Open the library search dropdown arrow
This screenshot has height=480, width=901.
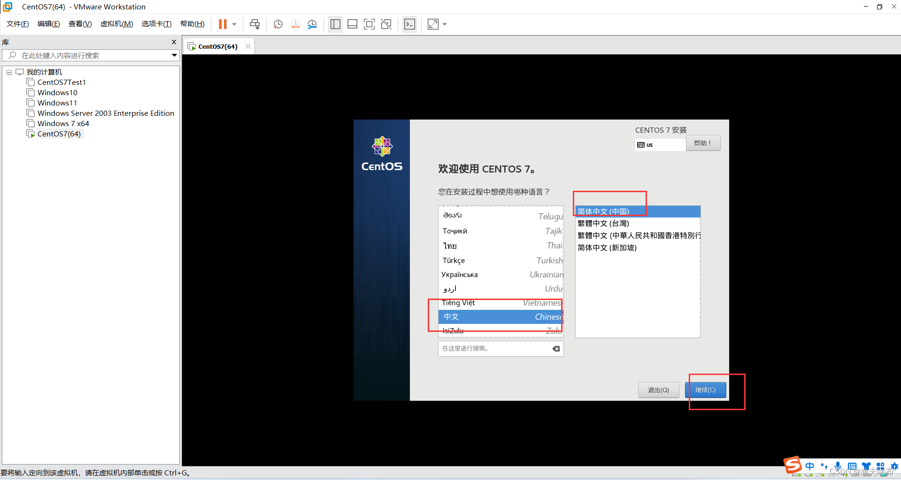click(x=174, y=55)
